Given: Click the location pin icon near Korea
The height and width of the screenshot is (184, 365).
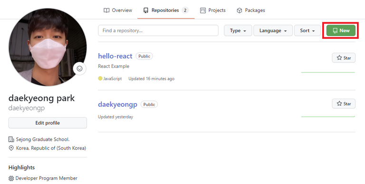Looking at the screenshot, I should tap(11, 148).
